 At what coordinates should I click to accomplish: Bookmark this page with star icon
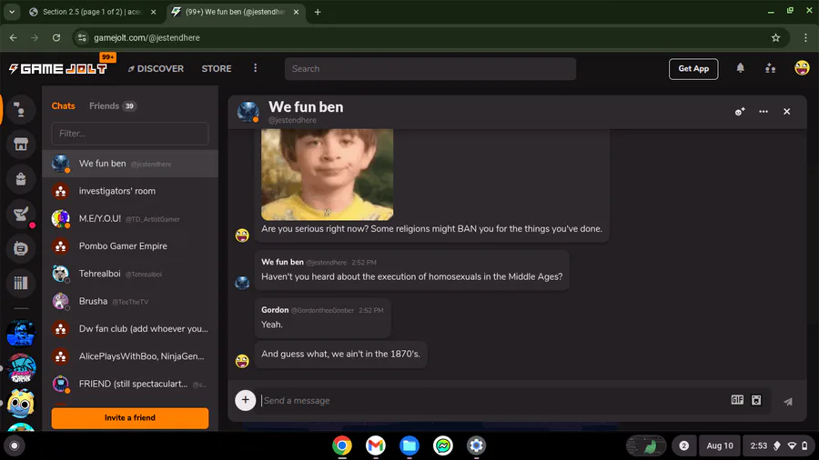click(775, 37)
